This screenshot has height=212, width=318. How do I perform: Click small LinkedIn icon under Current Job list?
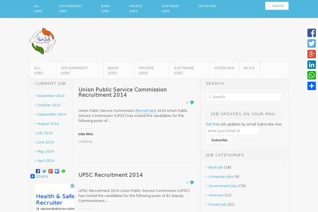(57, 171)
